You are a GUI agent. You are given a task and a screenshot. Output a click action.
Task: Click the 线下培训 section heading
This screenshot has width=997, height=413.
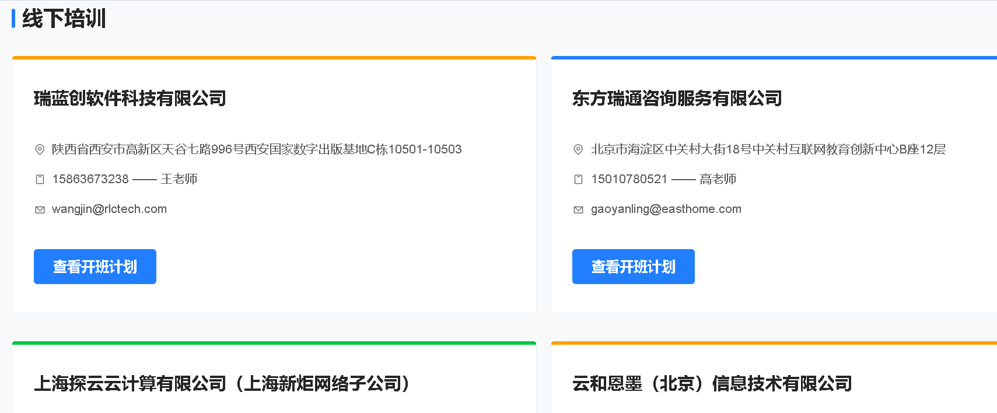click(x=64, y=19)
